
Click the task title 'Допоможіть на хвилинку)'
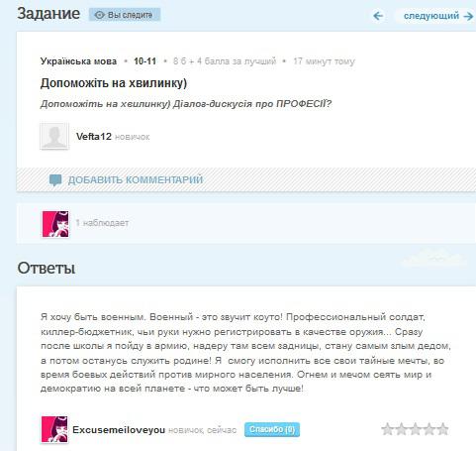[114, 83]
